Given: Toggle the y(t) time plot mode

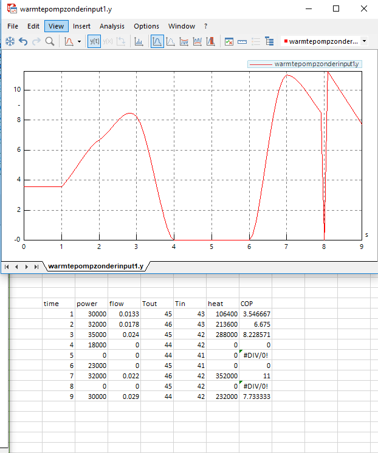Looking at the screenshot, I should coord(94,41).
